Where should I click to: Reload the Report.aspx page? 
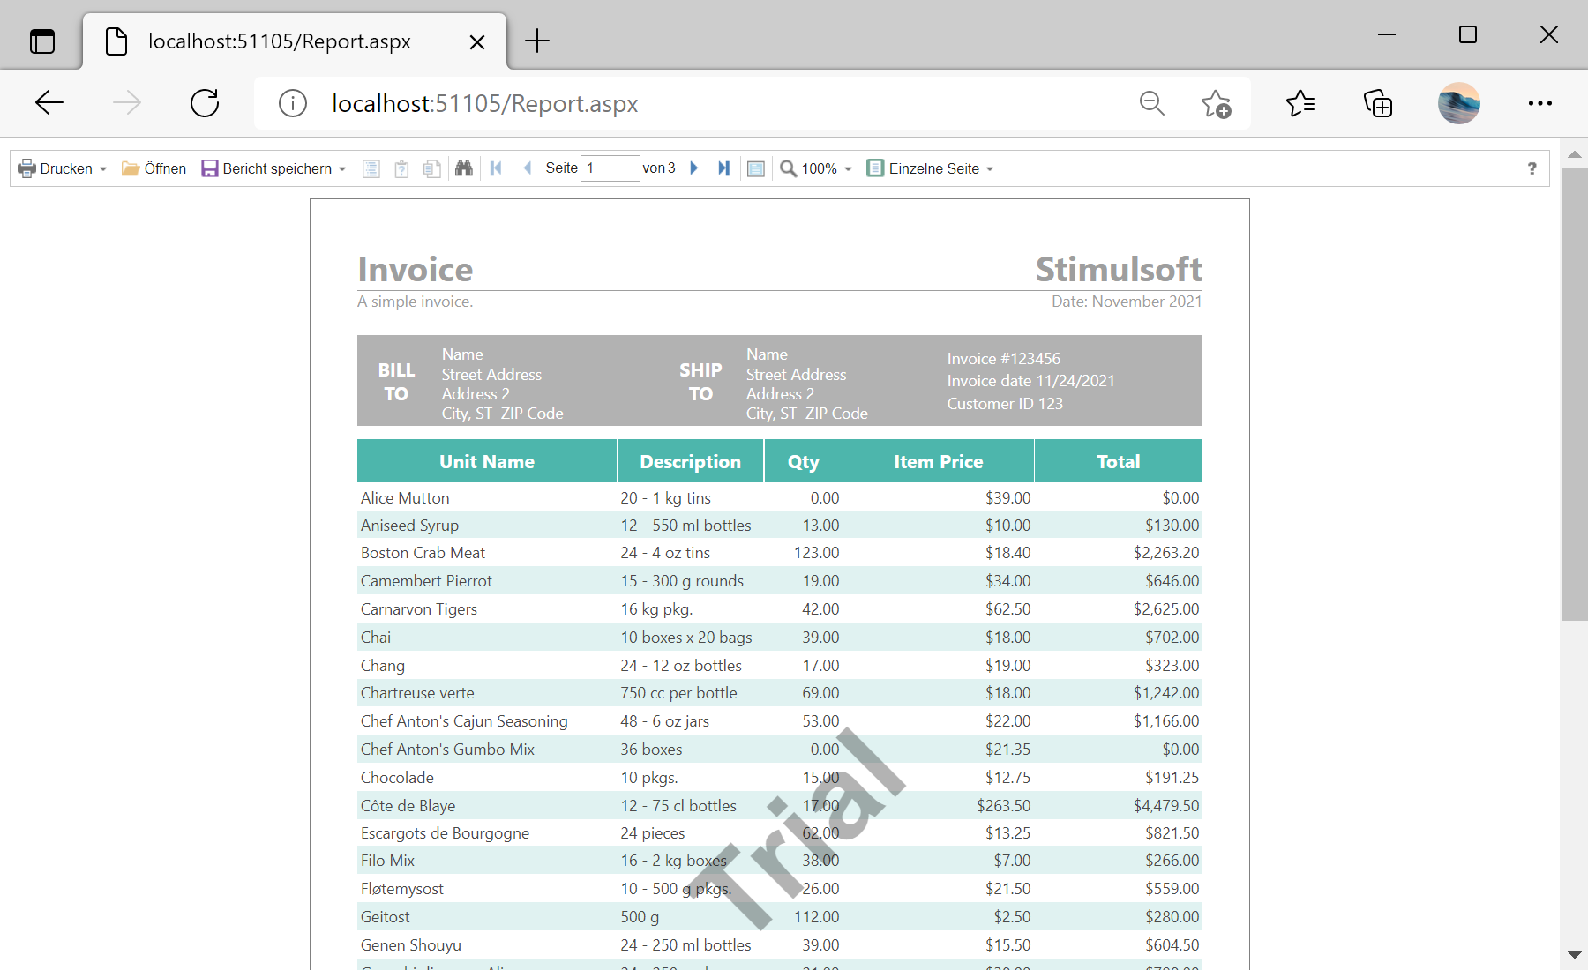[205, 103]
